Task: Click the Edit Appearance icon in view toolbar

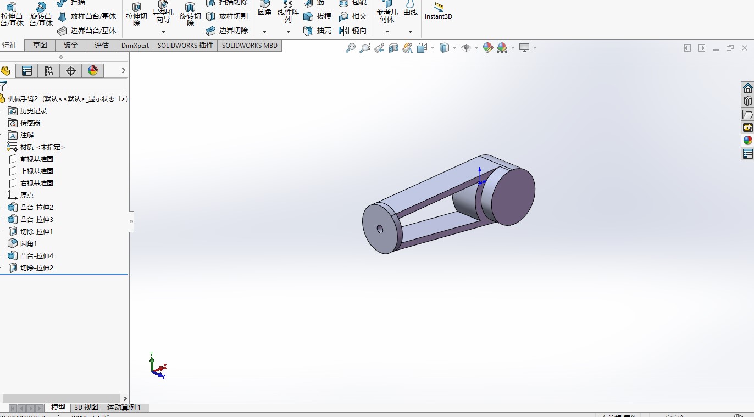Action: (x=487, y=48)
